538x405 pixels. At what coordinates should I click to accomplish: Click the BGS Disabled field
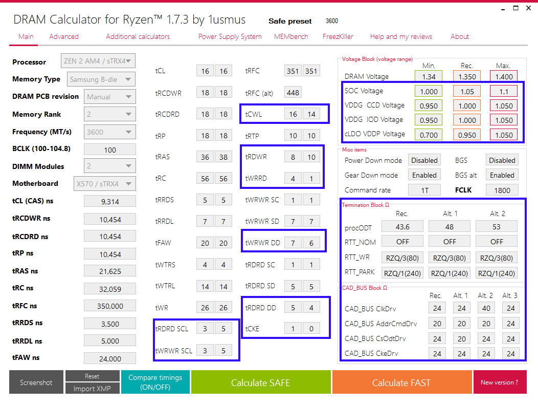(502, 160)
